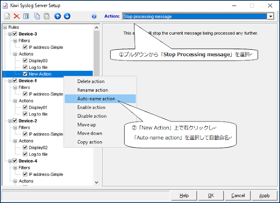Collapse Actions under Device-4
The width and height of the screenshot is (280, 203).
pos(15,181)
